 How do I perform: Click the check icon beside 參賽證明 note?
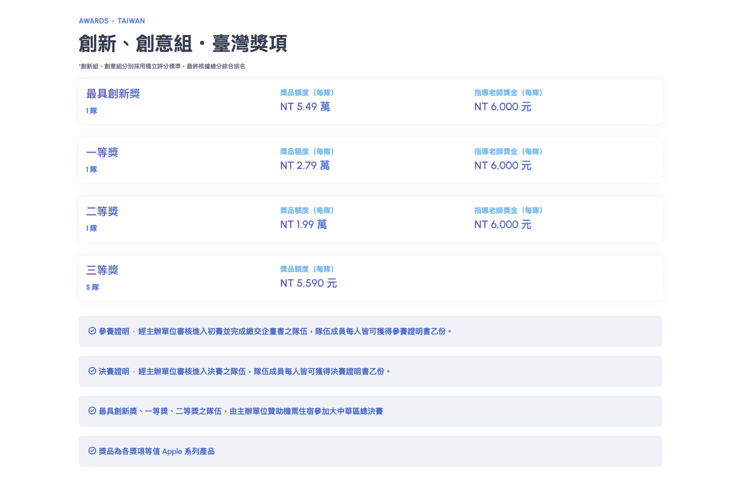point(92,331)
